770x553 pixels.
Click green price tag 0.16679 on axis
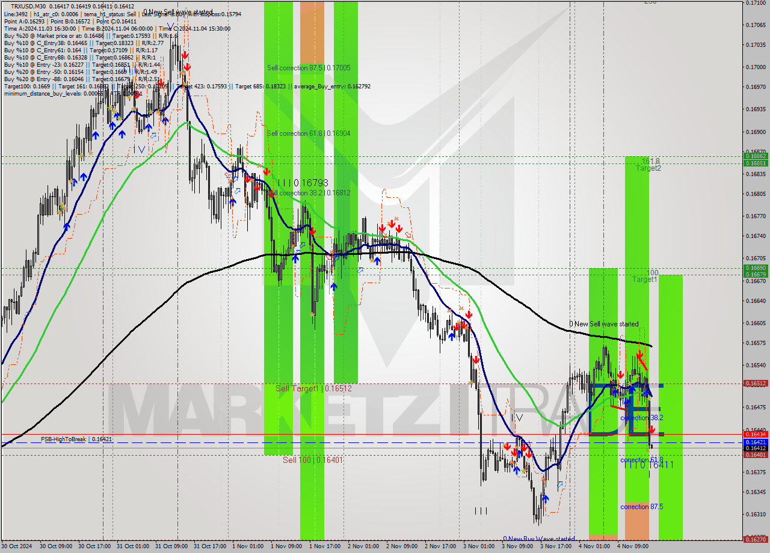[756, 275]
